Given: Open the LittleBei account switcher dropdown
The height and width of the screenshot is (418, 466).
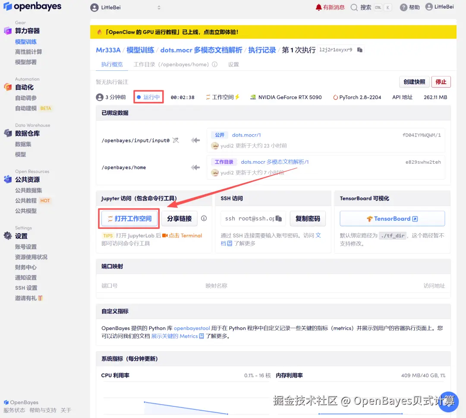Looking at the screenshot, I should (126, 7).
